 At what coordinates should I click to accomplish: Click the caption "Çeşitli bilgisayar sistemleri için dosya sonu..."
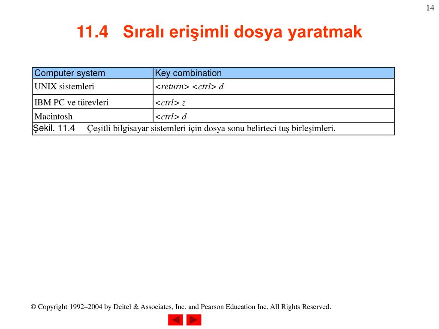pos(211,129)
